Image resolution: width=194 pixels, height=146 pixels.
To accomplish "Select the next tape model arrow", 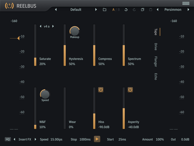I will coord(53,26).
